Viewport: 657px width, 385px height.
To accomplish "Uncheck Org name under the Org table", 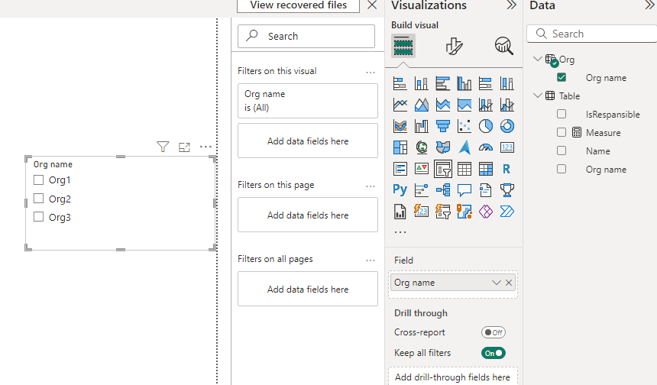I will click(562, 77).
